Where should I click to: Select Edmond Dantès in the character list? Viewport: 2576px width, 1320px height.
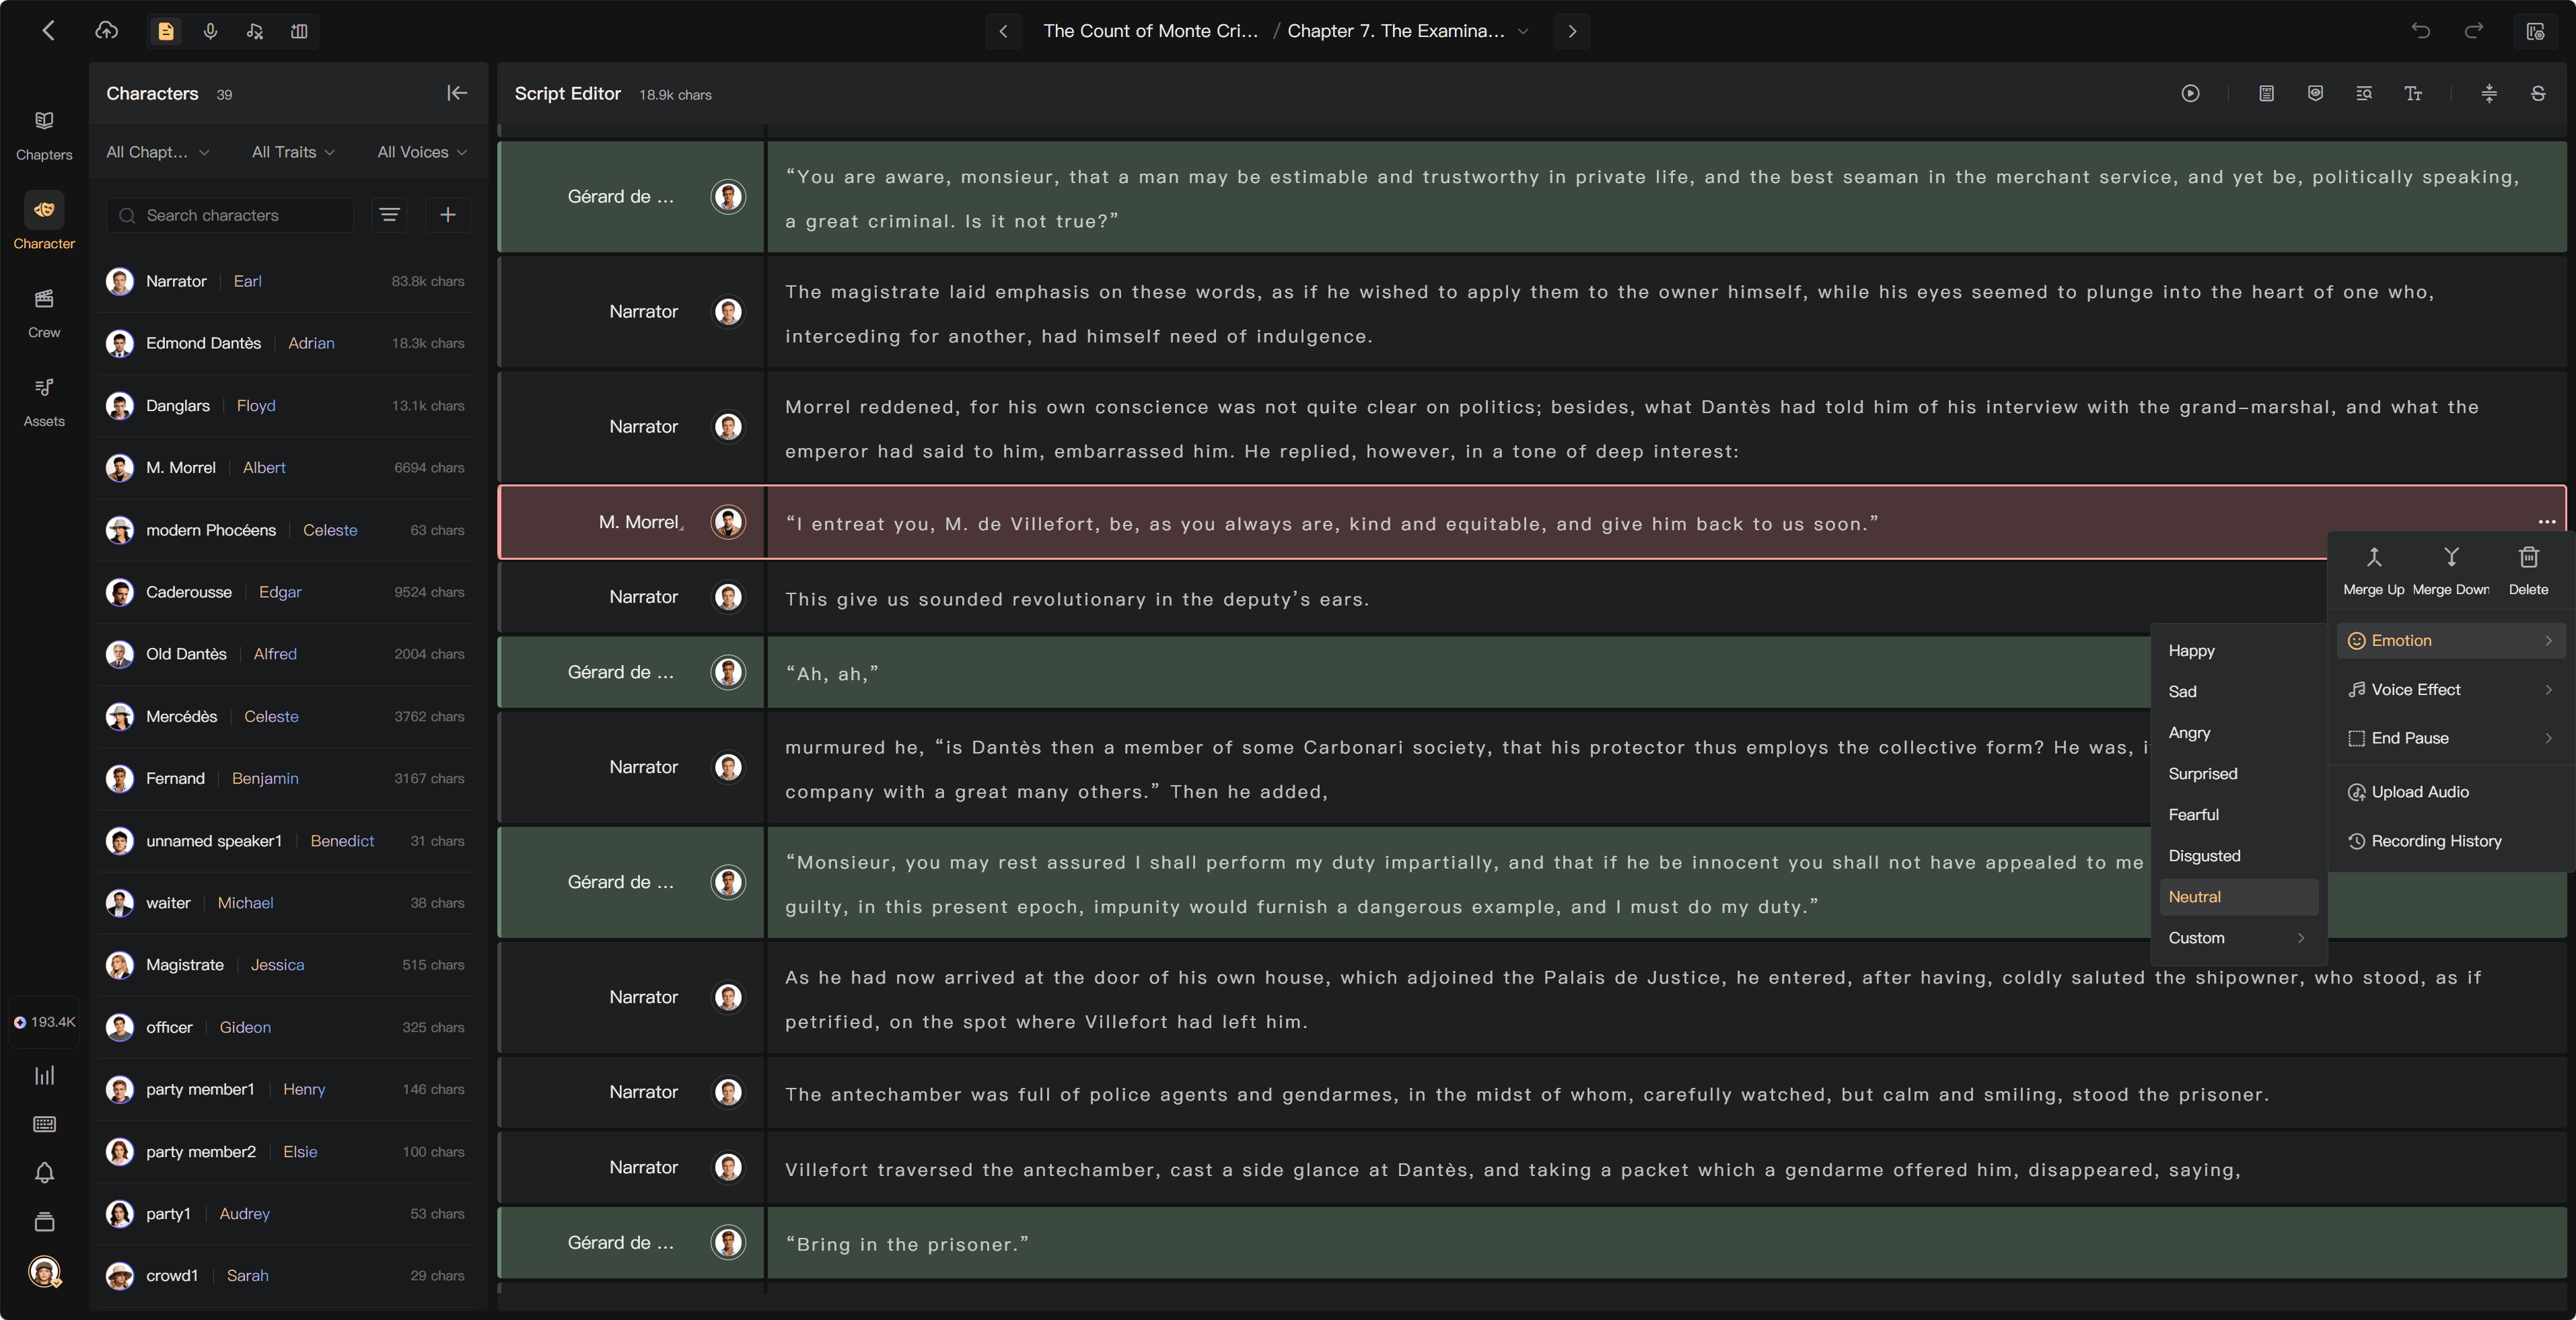click(x=287, y=343)
